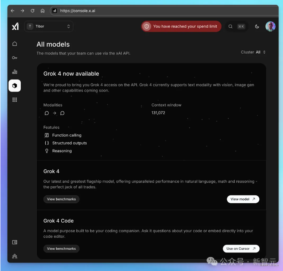Click the All models page title

(x=53, y=45)
